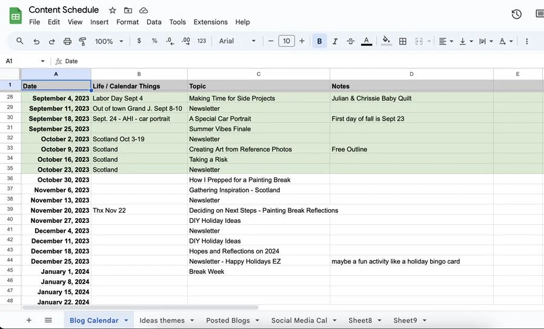Toggle strikethrough formatting
The width and height of the screenshot is (544, 329).
pyautogui.click(x=350, y=41)
